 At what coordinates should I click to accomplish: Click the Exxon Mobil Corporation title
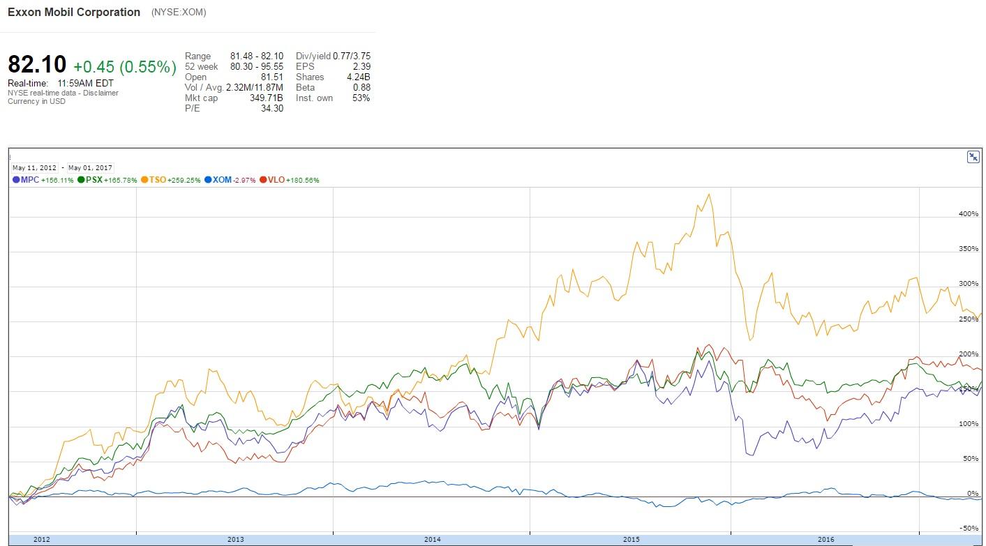74,13
